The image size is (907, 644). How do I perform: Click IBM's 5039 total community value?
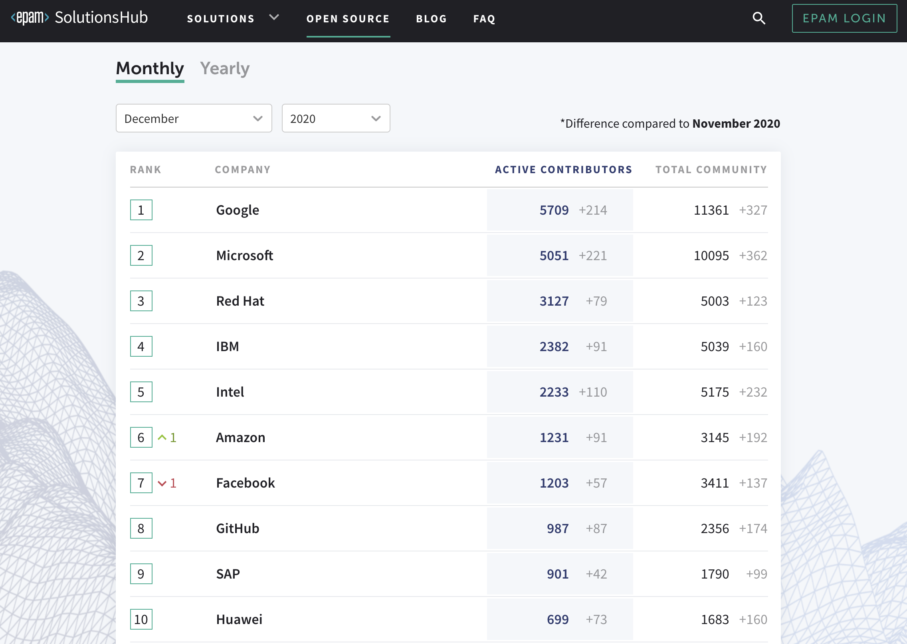715,346
